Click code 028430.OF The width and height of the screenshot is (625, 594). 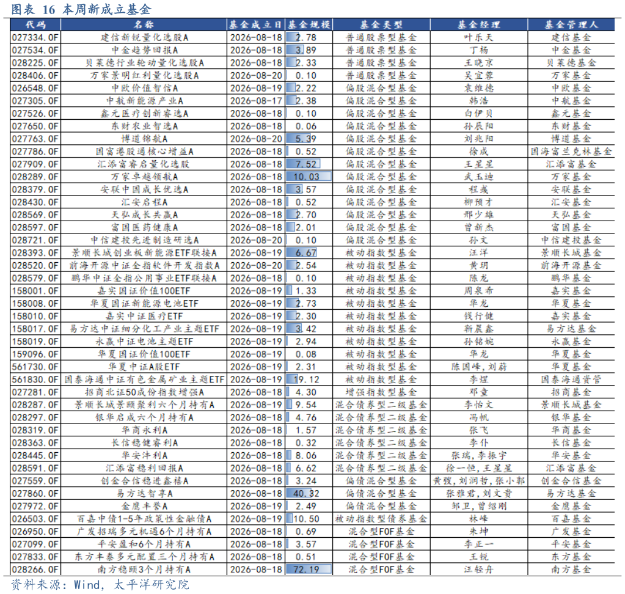click(35, 202)
